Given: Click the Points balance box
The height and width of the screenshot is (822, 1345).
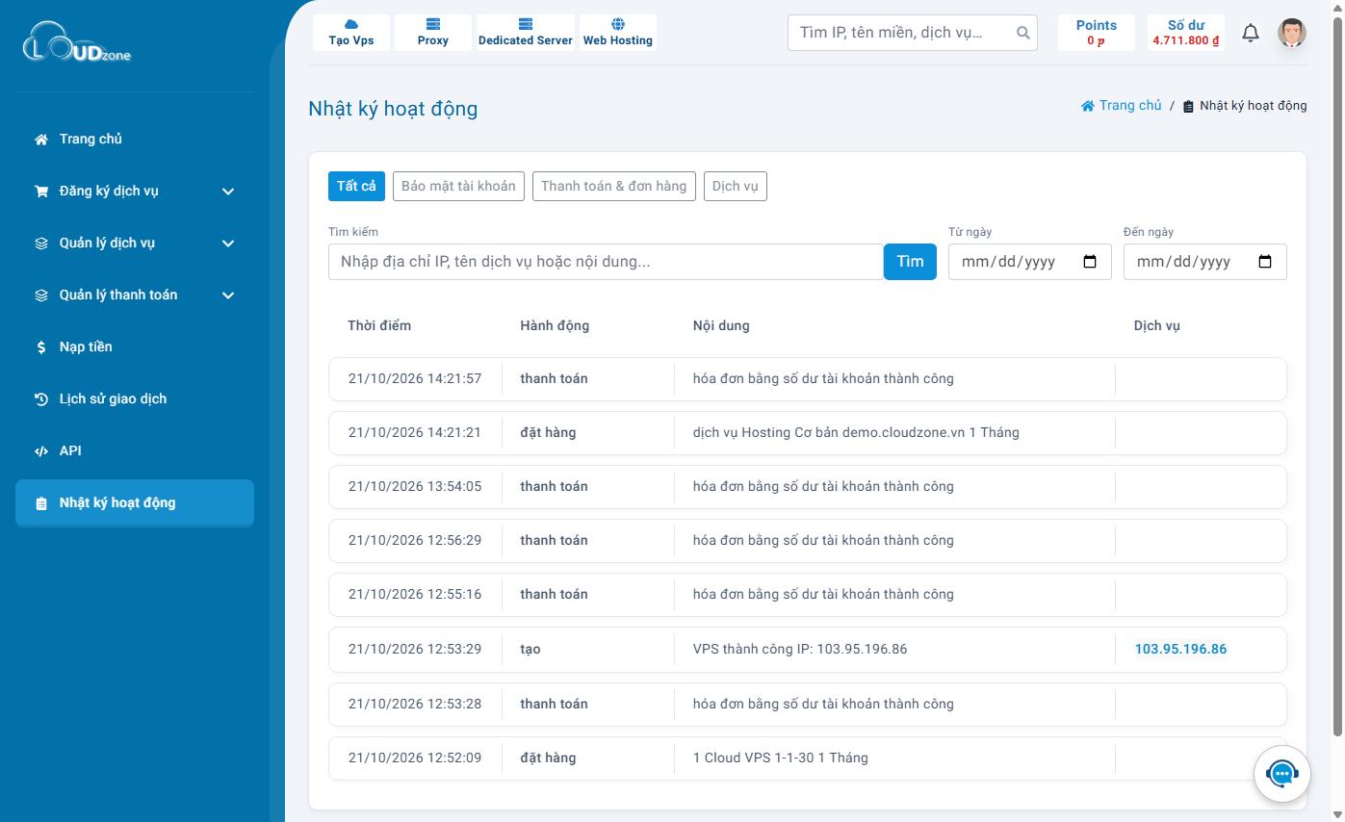Looking at the screenshot, I should [x=1097, y=33].
